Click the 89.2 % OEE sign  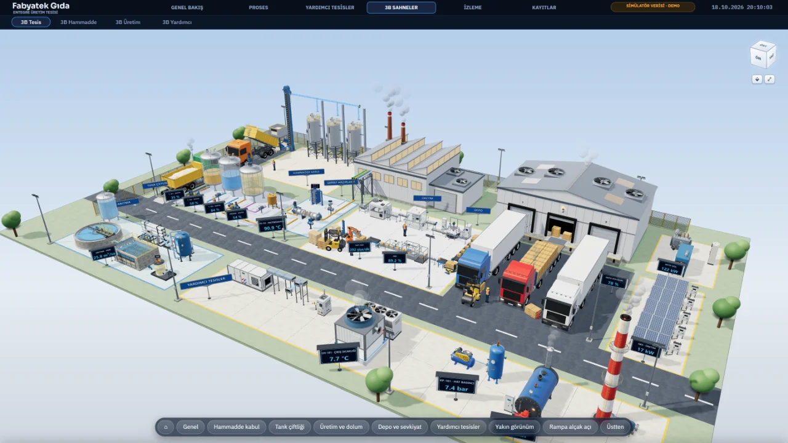tap(394, 258)
